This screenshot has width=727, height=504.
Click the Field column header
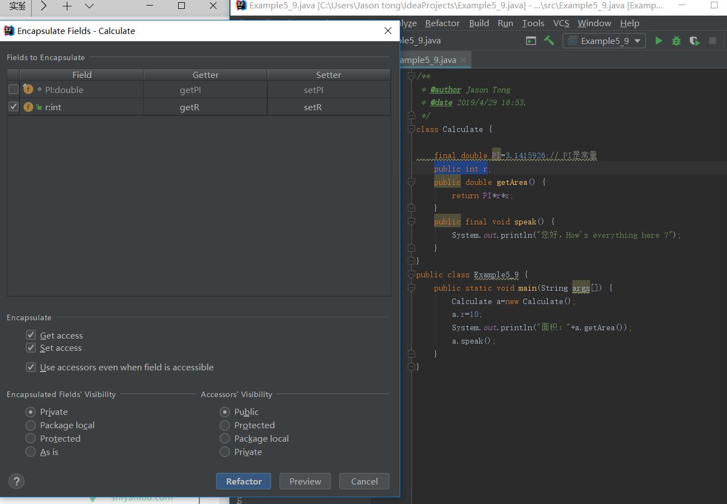point(82,75)
